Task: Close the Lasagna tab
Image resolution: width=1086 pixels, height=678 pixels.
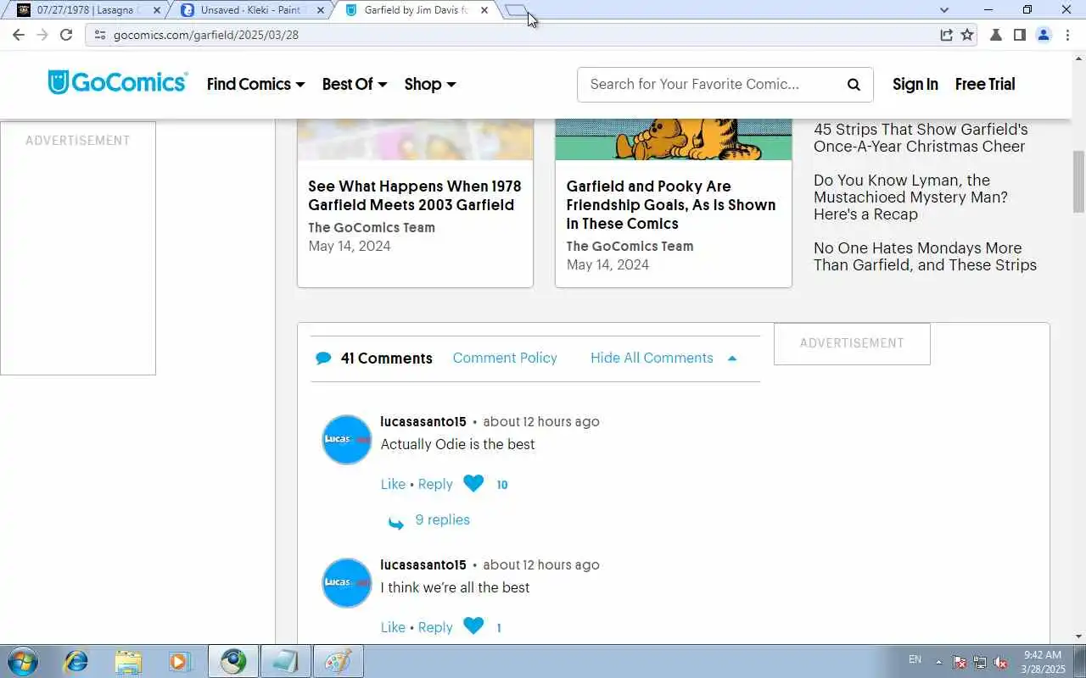Action: tap(156, 10)
